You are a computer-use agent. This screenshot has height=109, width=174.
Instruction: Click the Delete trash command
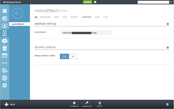point(100,104)
